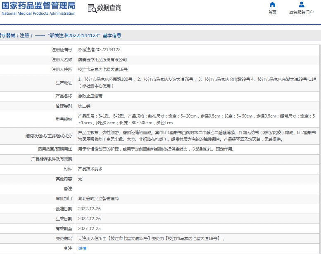Click the 其他内容 row label

64,179
